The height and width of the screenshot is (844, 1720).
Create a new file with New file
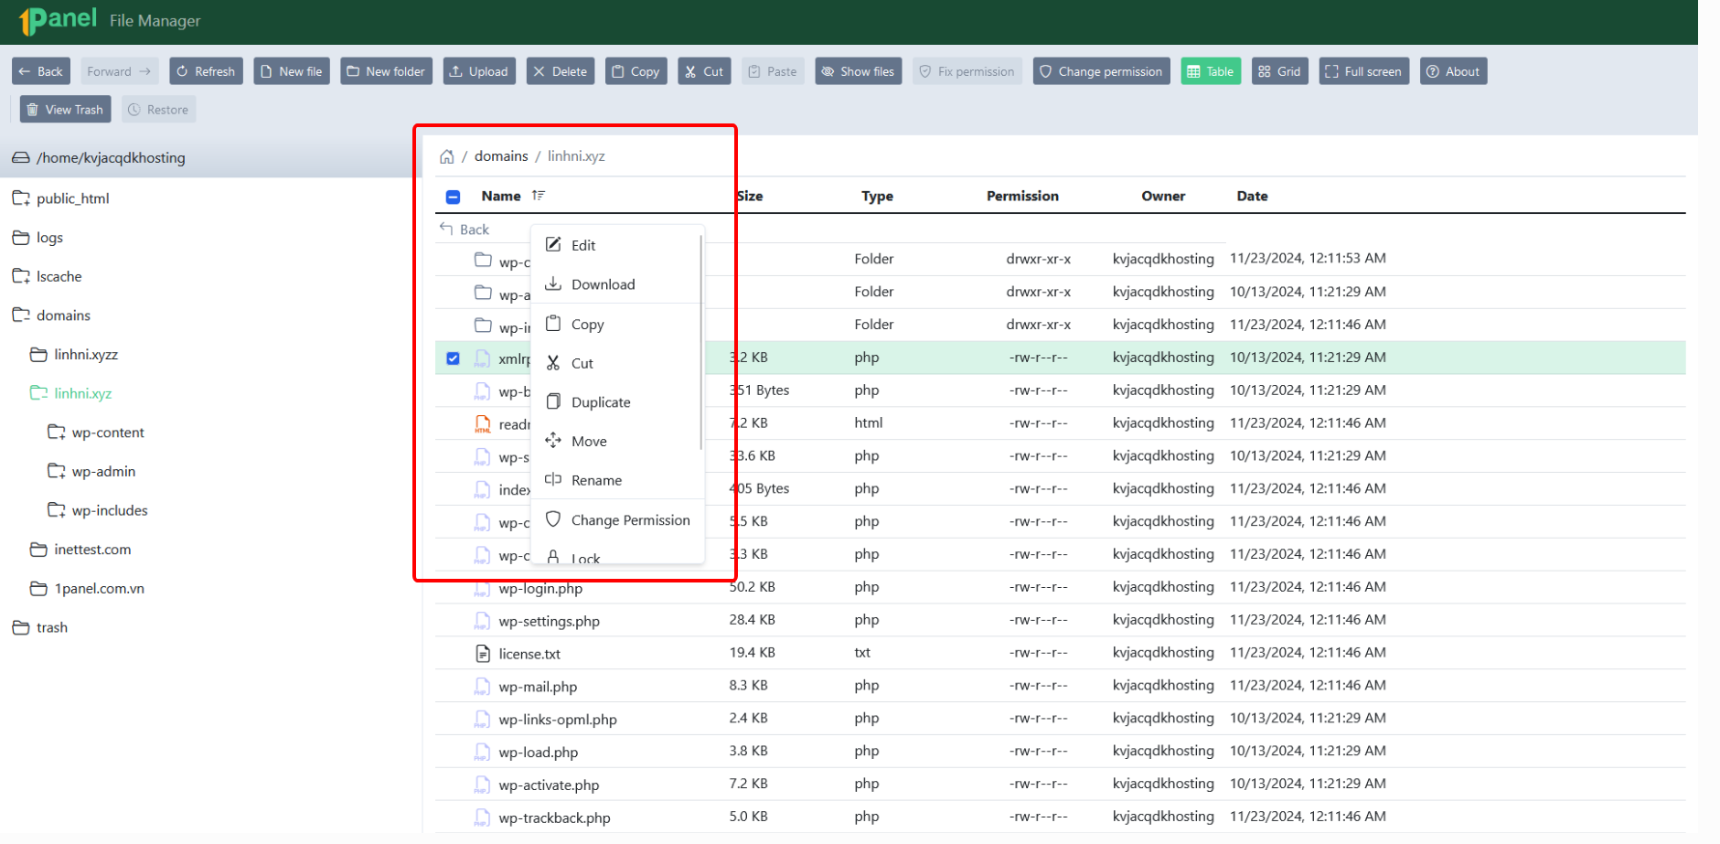(293, 71)
